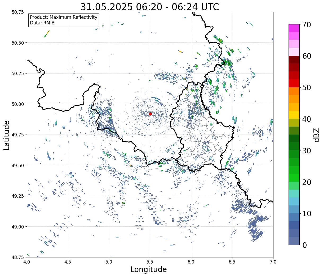323x276 pixels.
Task: Click the colorbar tick value 70
Action: 307,25
